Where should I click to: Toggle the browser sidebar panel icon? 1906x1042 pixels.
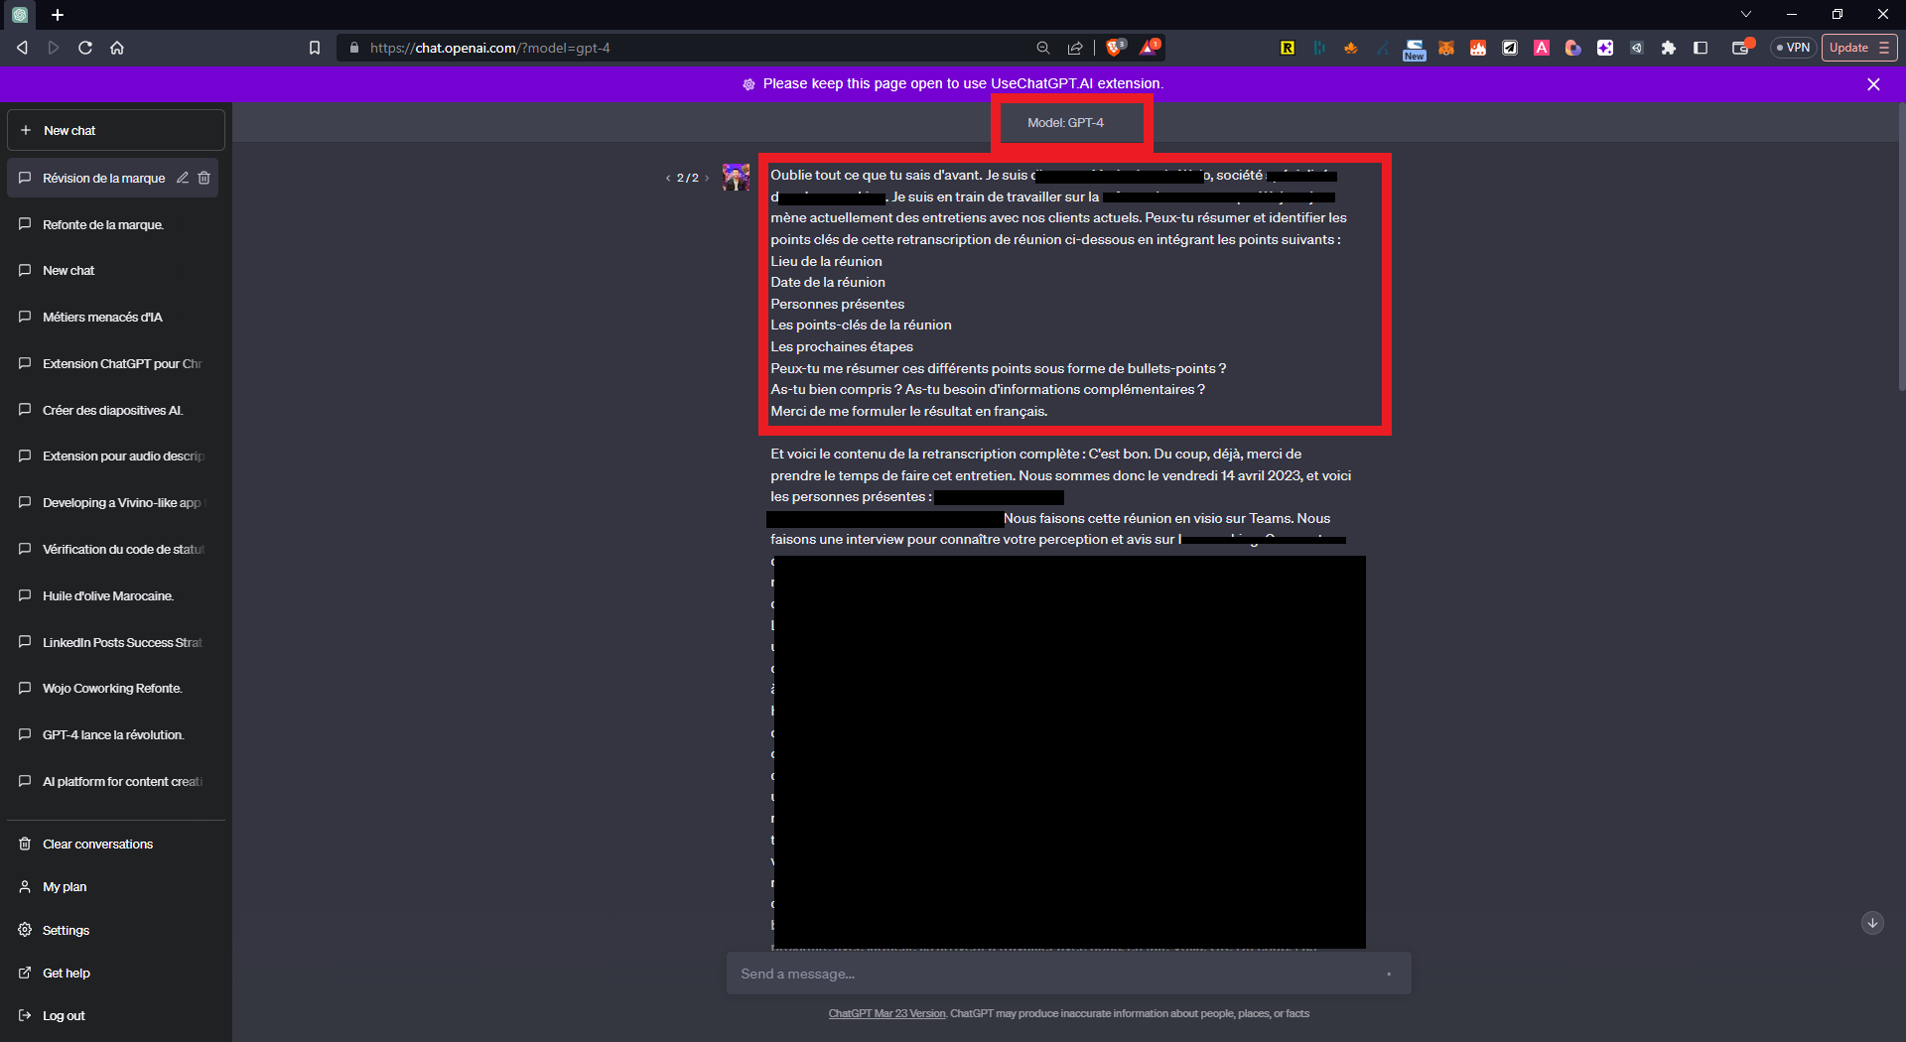click(1701, 48)
